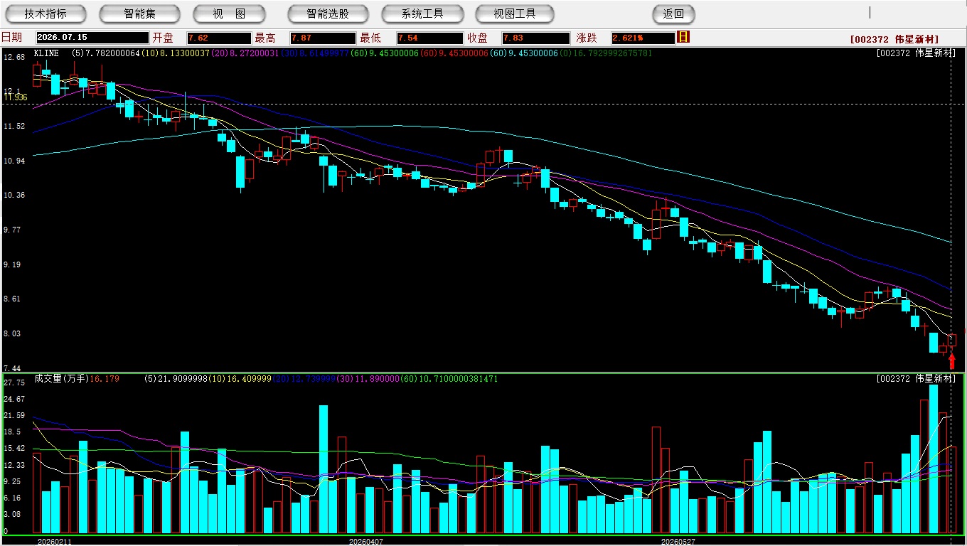The height and width of the screenshot is (546, 967).
Task: Click the 涨跌 value field 2.621%
Action: pos(642,38)
